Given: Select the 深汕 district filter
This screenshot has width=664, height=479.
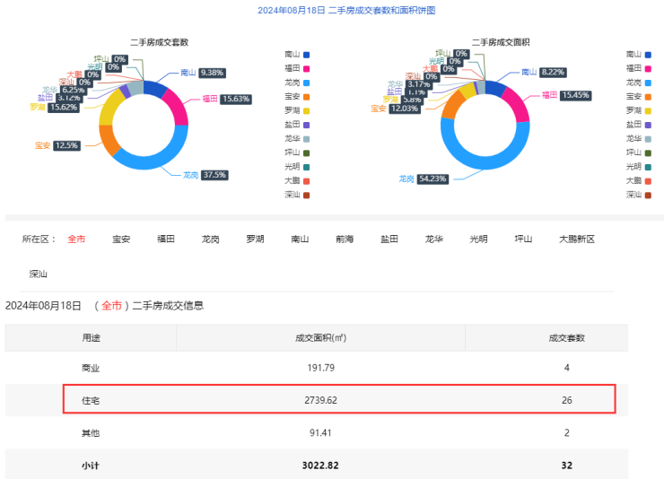Looking at the screenshot, I should pos(38,274).
